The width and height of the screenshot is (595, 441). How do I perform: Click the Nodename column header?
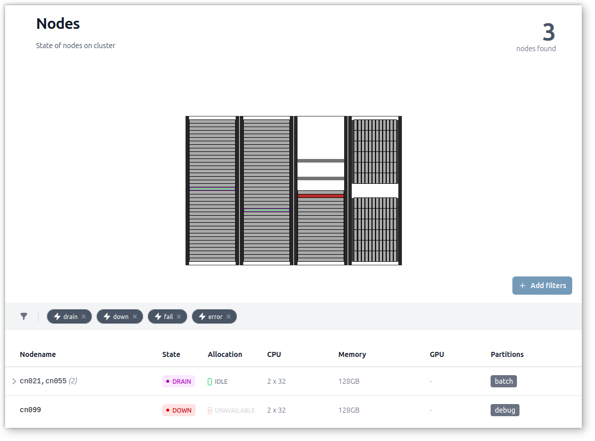38,354
